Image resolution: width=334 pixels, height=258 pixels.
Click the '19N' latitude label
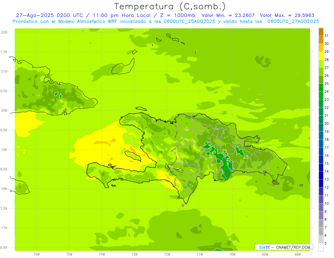4,150
